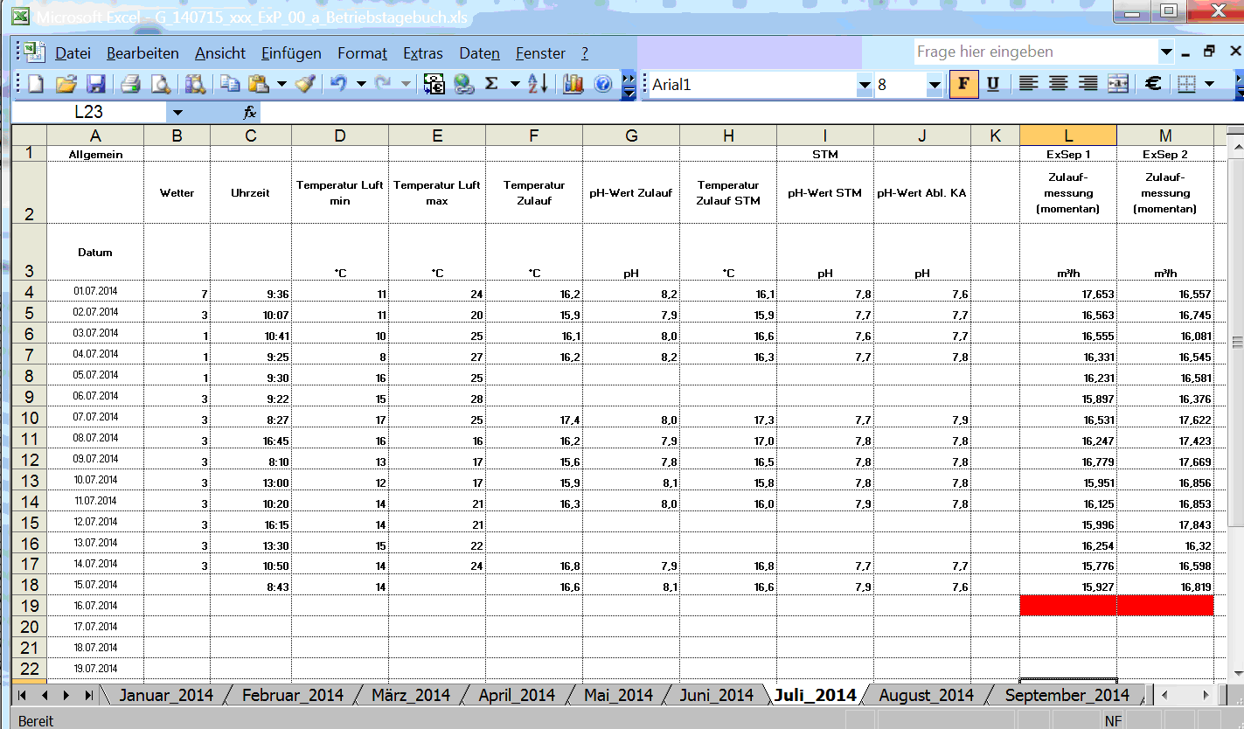The image size is (1244, 729).
Task: Sort ascending with the A-Z icon
Action: [538, 84]
